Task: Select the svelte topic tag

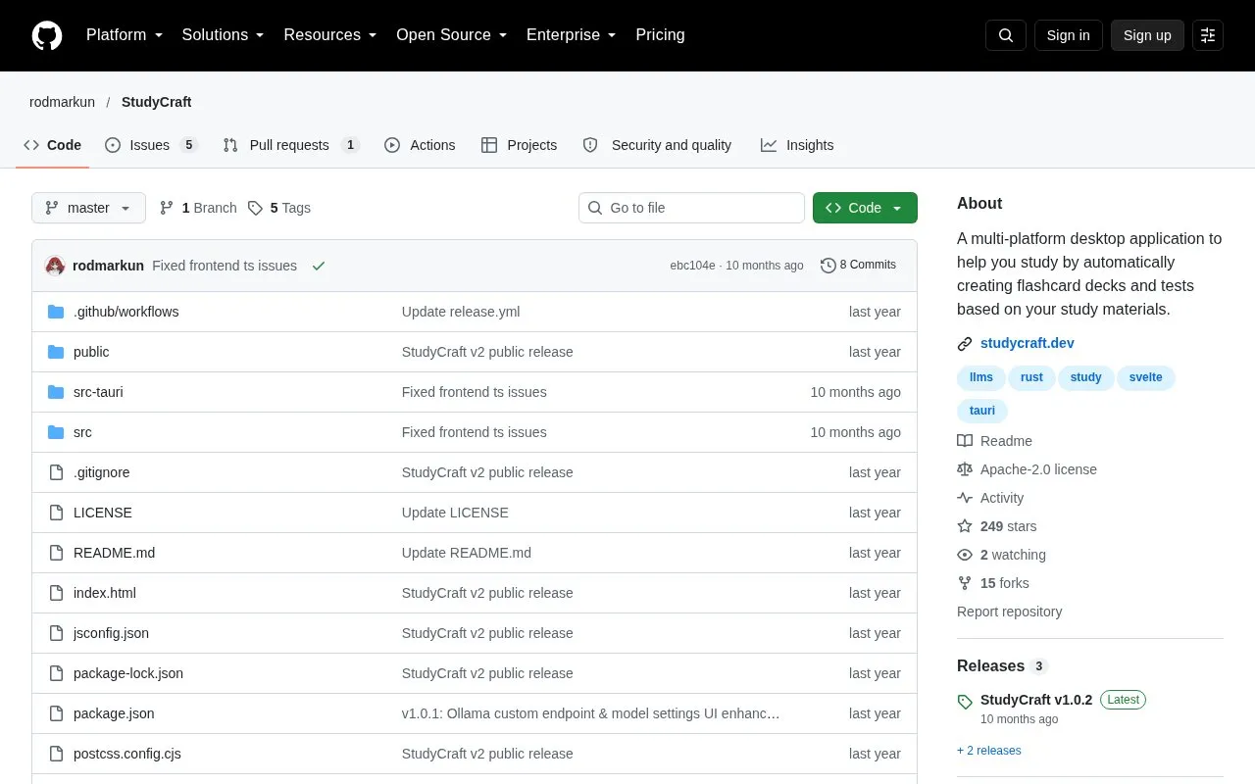Action: (1146, 377)
